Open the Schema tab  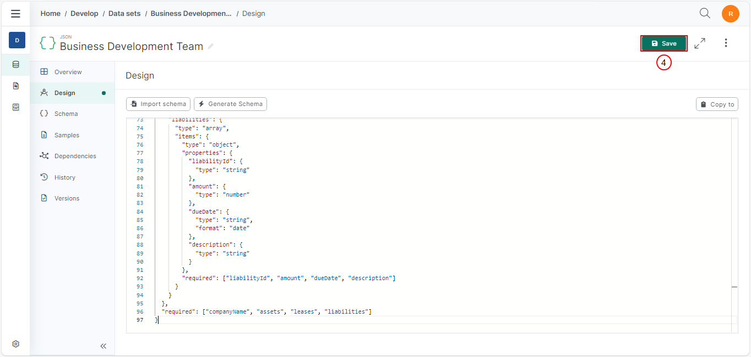click(72, 114)
